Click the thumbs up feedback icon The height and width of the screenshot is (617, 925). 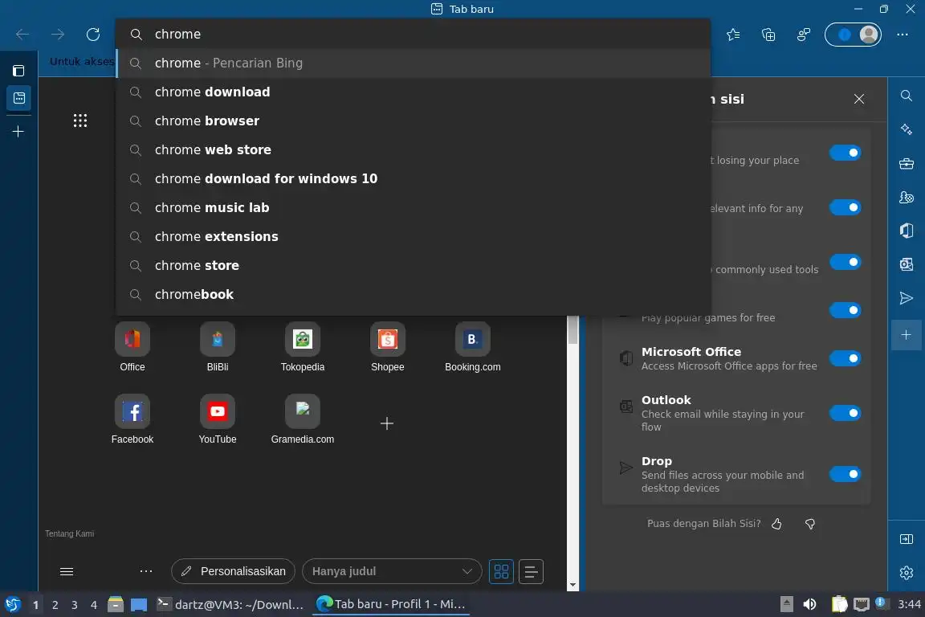[776, 524]
